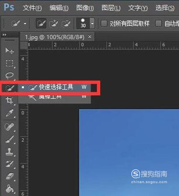
Task: Select the Eraser tool
Action: 10,176
